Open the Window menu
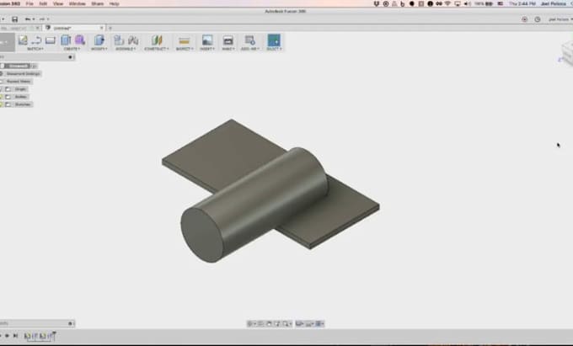573x346 pixels. [78, 3]
